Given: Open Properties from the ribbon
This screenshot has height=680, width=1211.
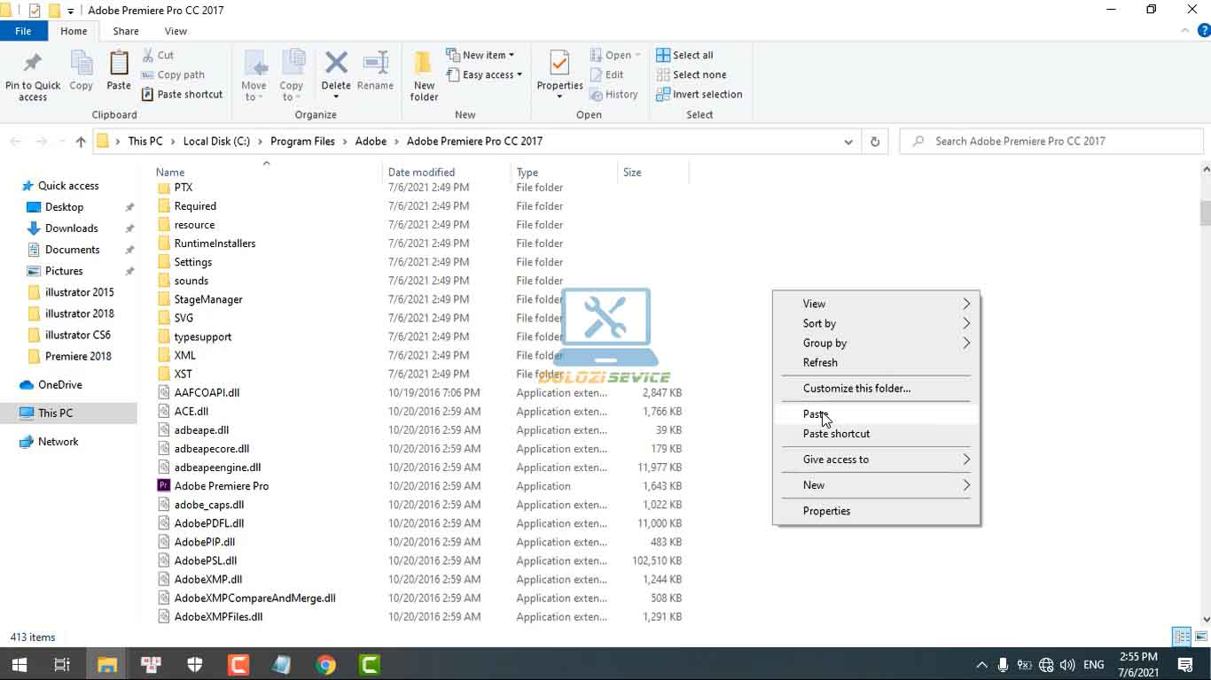Looking at the screenshot, I should coord(559,71).
